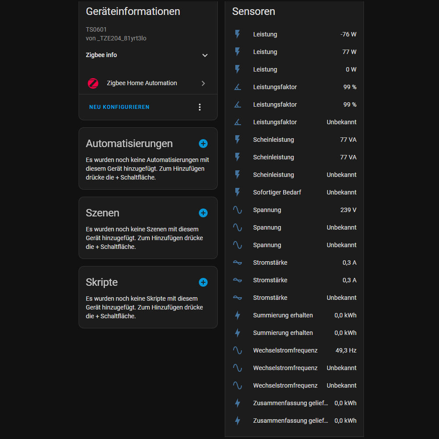Click the sine wave icon of Spannung 239 V
Image resolution: width=439 pixels, height=439 pixels.
click(x=237, y=210)
